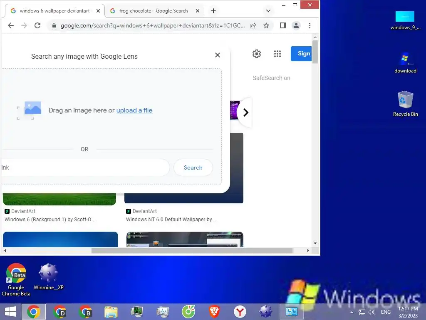This screenshot has width=426, height=320.
Task: Open a new tab with plus button
Action: point(213,11)
